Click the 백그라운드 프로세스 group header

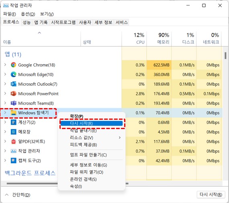30,173
